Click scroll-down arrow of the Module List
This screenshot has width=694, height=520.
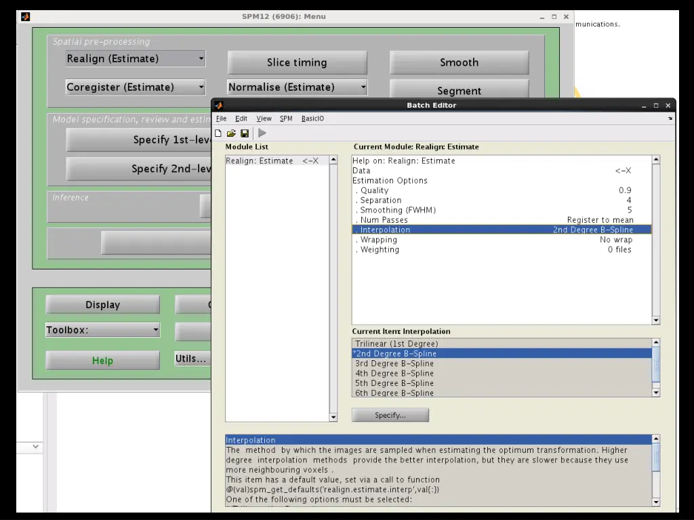pos(333,417)
